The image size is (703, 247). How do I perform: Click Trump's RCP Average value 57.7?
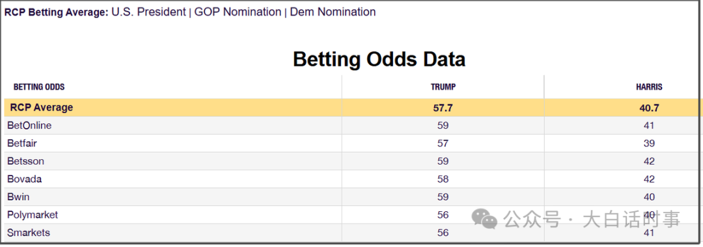[x=443, y=108]
